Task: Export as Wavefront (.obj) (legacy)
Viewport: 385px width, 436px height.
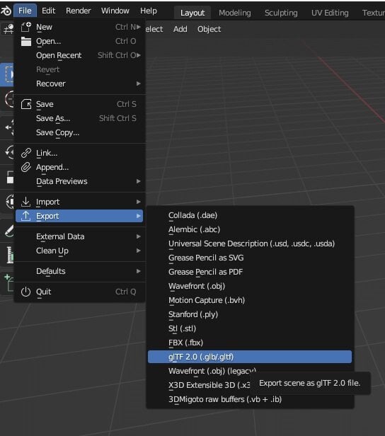Action: click(212, 371)
